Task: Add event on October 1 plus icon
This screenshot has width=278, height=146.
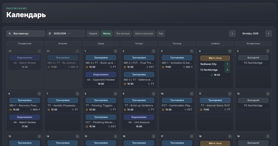Action: click(115, 51)
